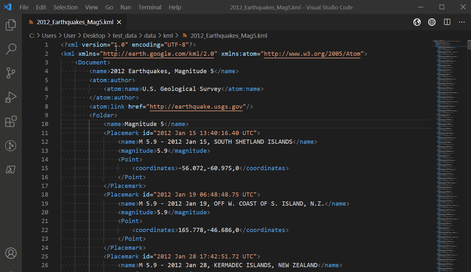Open the More Actions ellipsis menu
The width and height of the screenshot is (471, 272).
[x=462, y=22]
